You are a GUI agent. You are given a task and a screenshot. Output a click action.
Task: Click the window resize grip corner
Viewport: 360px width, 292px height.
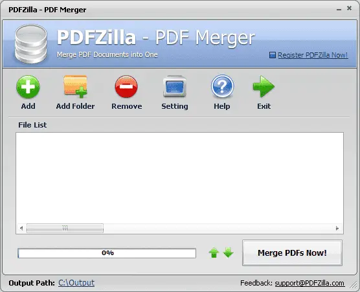354,285
